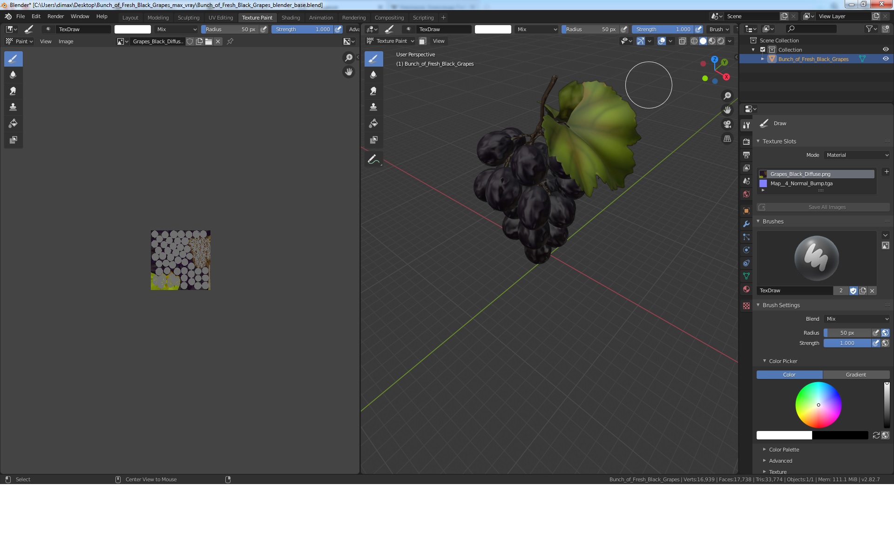Viewport: 894px width, 539px height.
Task: Open Material properties tab
Action: pyautogui.click(x=746, y=289)
